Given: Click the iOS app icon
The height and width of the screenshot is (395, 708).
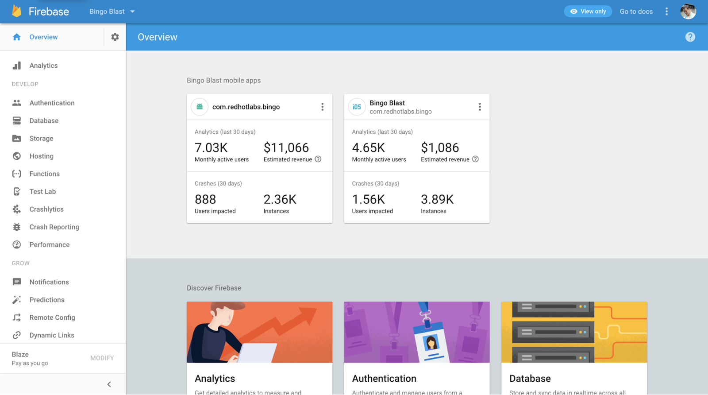Looking at the screenshot, I should coord(357,107).
